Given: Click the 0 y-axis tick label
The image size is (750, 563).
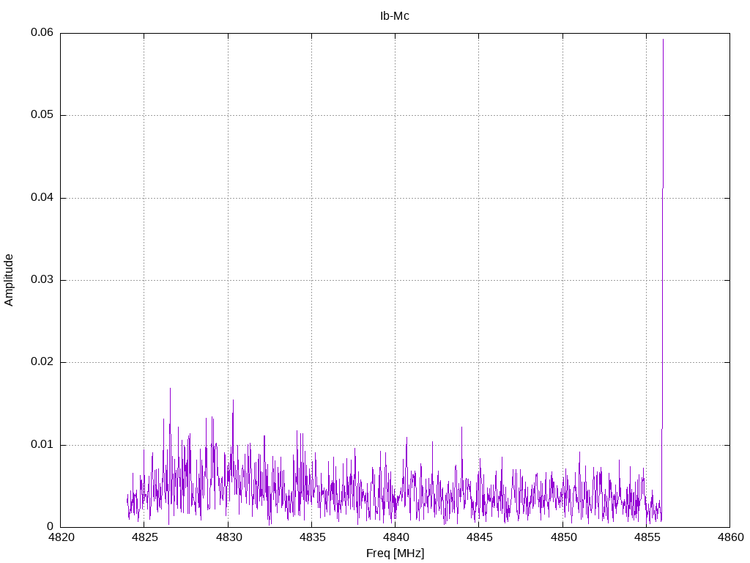Looking at the screenshot, I should [51, 526].
